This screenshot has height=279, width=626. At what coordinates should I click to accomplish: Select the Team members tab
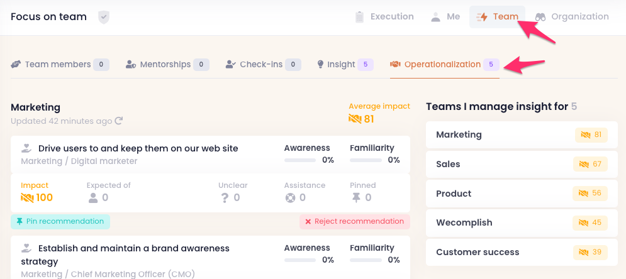point(60,64)
